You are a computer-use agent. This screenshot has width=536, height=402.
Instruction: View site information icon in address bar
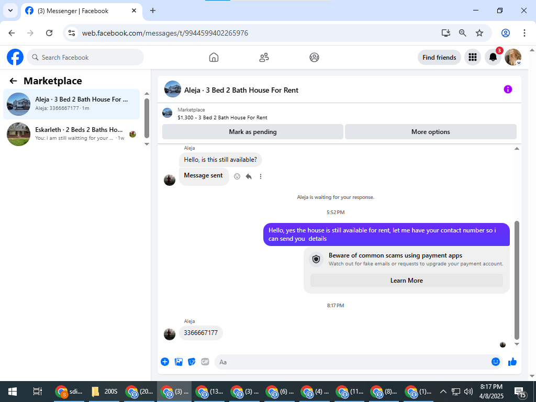(71, 33)
